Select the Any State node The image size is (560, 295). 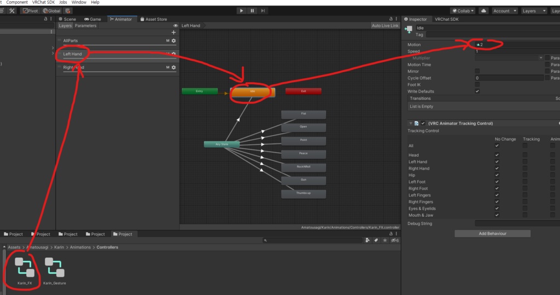[x=222, y=144]
